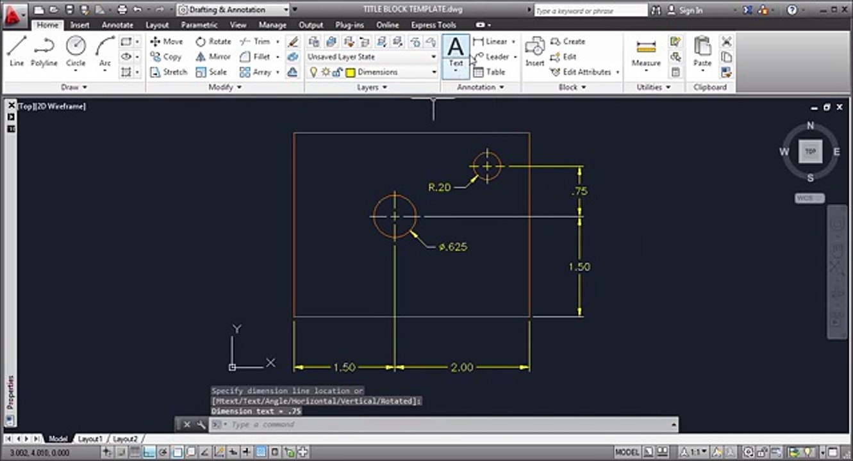Image resolution: width=853 pixels, height=461 pixels.
Task: Toggle MODEL space button in status bar
Action: 627,452
